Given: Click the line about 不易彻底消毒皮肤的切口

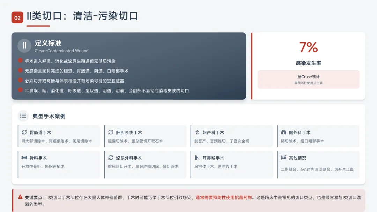Looking at the screenshot, I should pyautogui.click(x=107, y=91).
